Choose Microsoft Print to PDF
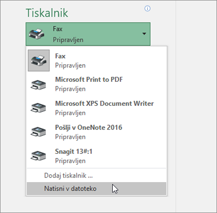This screenshot has height=213, width=217. coord(97,84)
